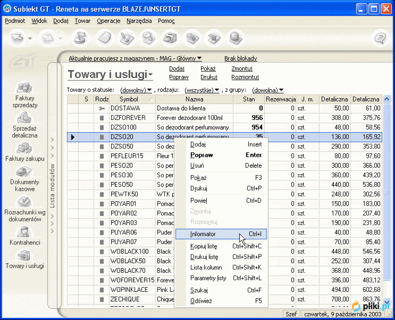Viewport: 395px width, 320px height.
Task: Click the service wrench icon in DOSTAWA row
Action: [102, 108]
